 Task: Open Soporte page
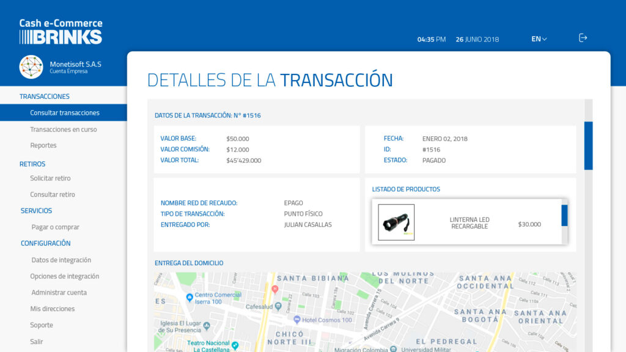click(42, 325)
